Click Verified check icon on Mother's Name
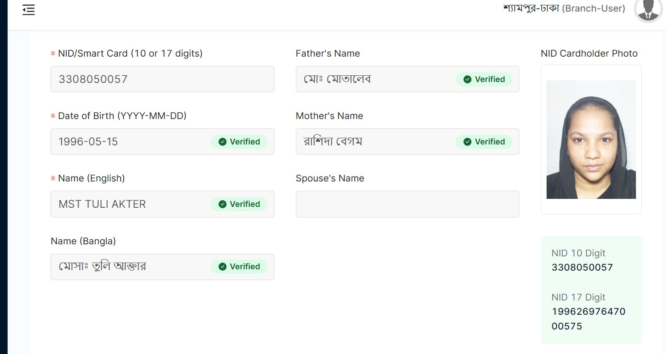The width and height of the screenshot is (665, 354). 467,142
